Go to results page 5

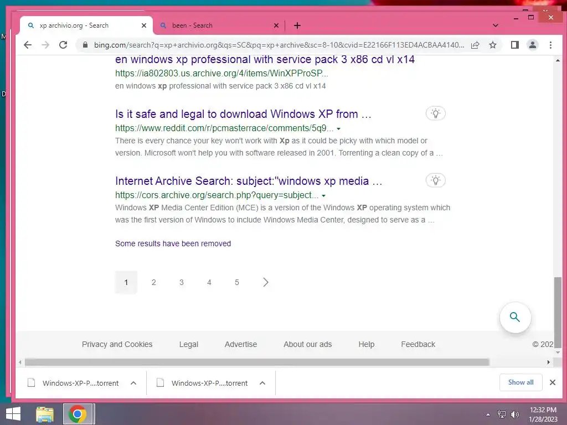(237, 282)
